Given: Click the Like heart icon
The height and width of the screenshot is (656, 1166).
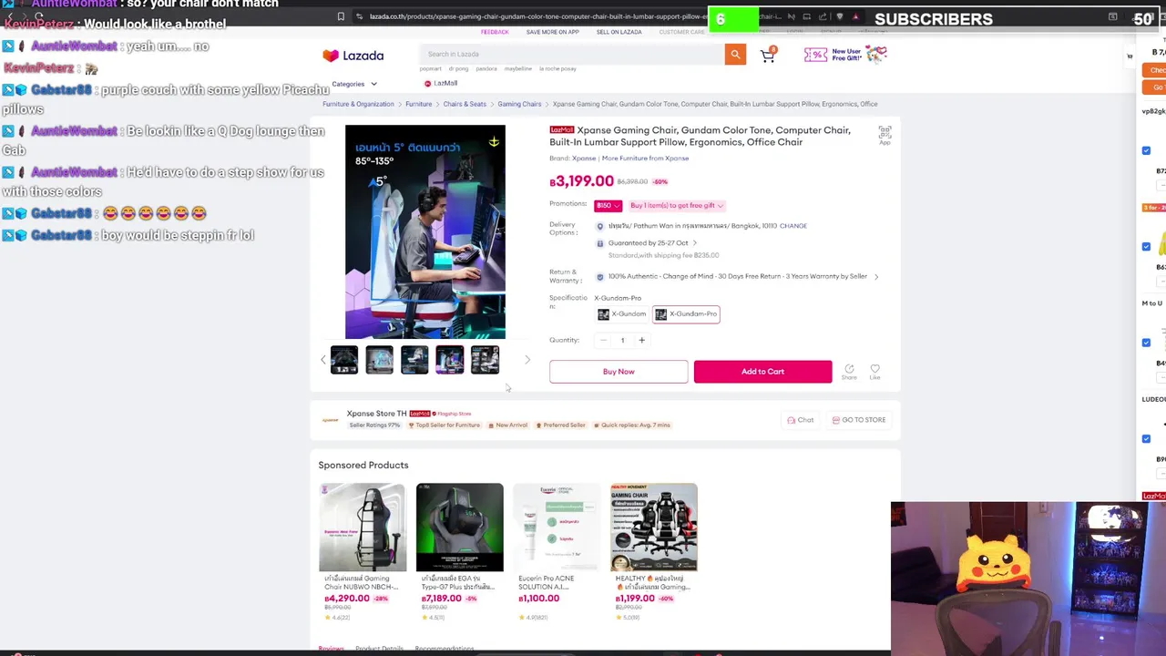Looking at the screenshot, I should (874, 371).
